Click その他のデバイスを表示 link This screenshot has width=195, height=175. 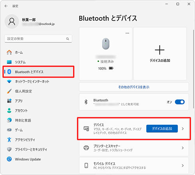tap(134, 87)
